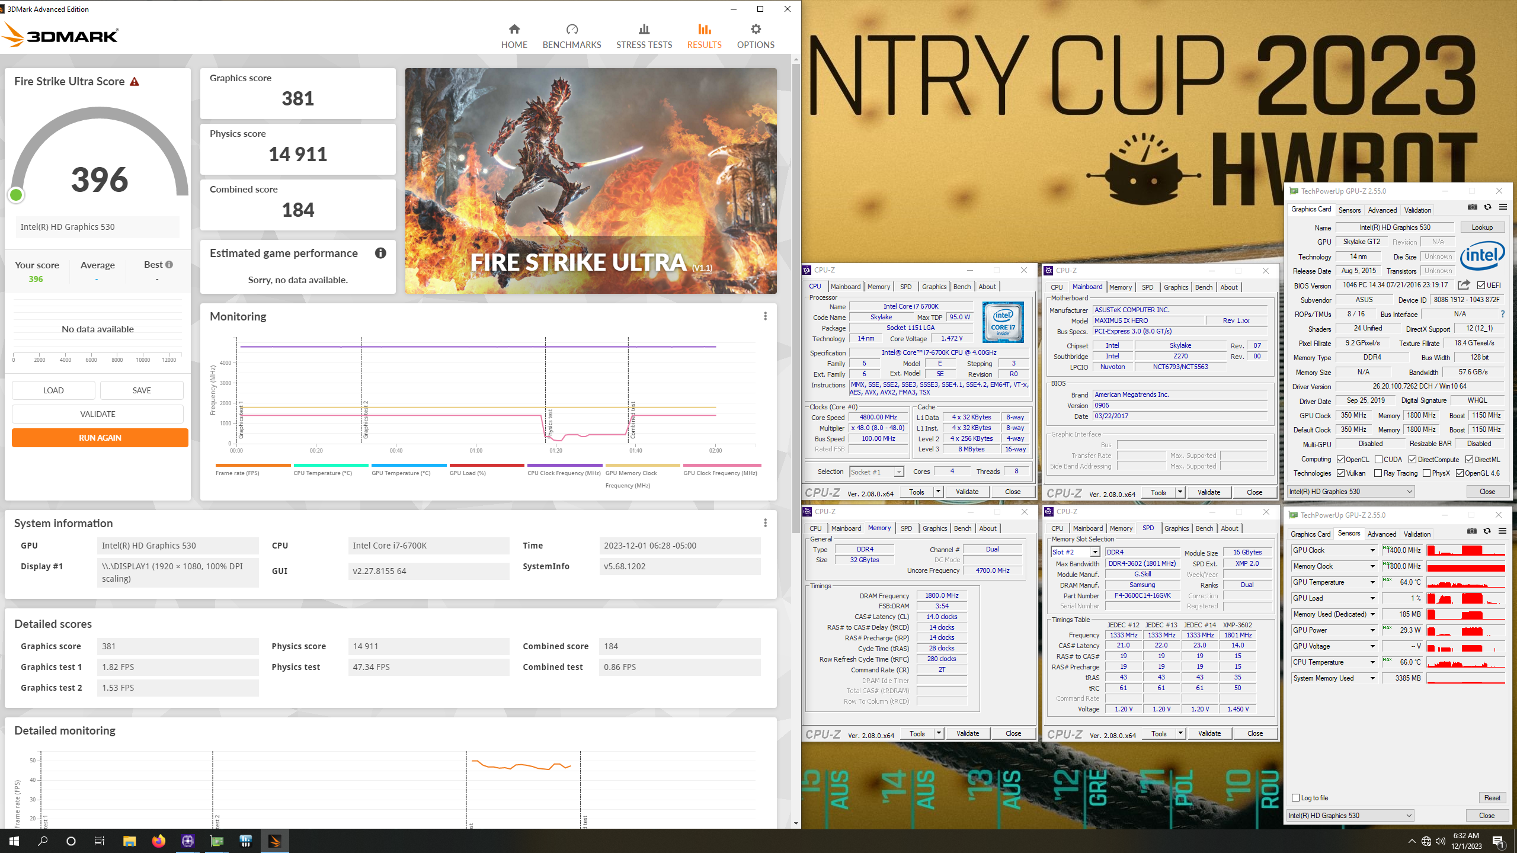Open the System information three-dot menu
The image size is (1517, 853).
coord(765,523)
